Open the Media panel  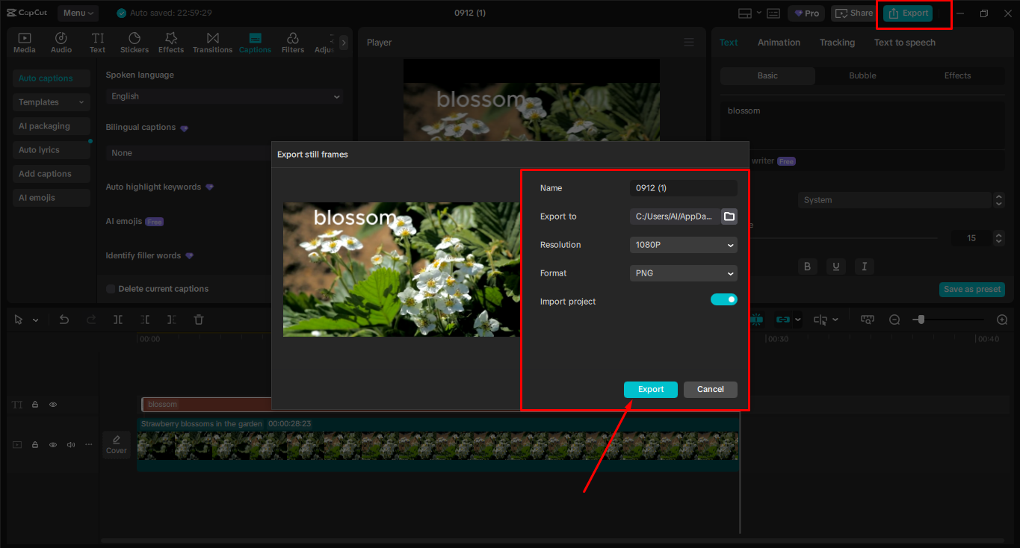coord(24,42)
